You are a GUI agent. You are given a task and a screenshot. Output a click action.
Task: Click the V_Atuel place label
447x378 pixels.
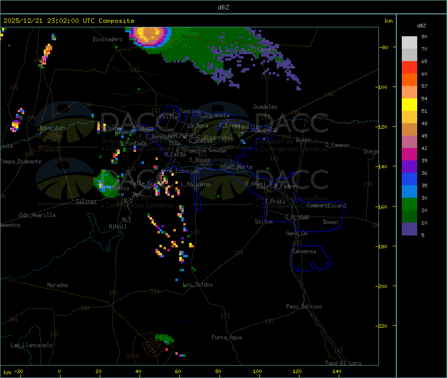coord(255,184)
